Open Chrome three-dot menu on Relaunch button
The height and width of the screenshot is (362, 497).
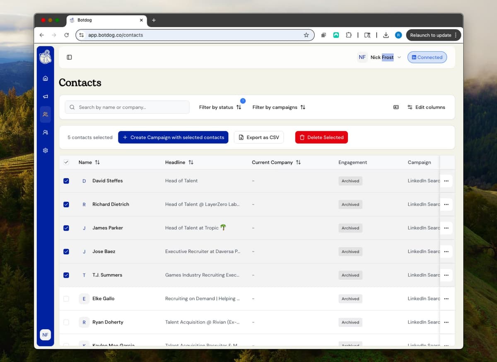point(456,35)
